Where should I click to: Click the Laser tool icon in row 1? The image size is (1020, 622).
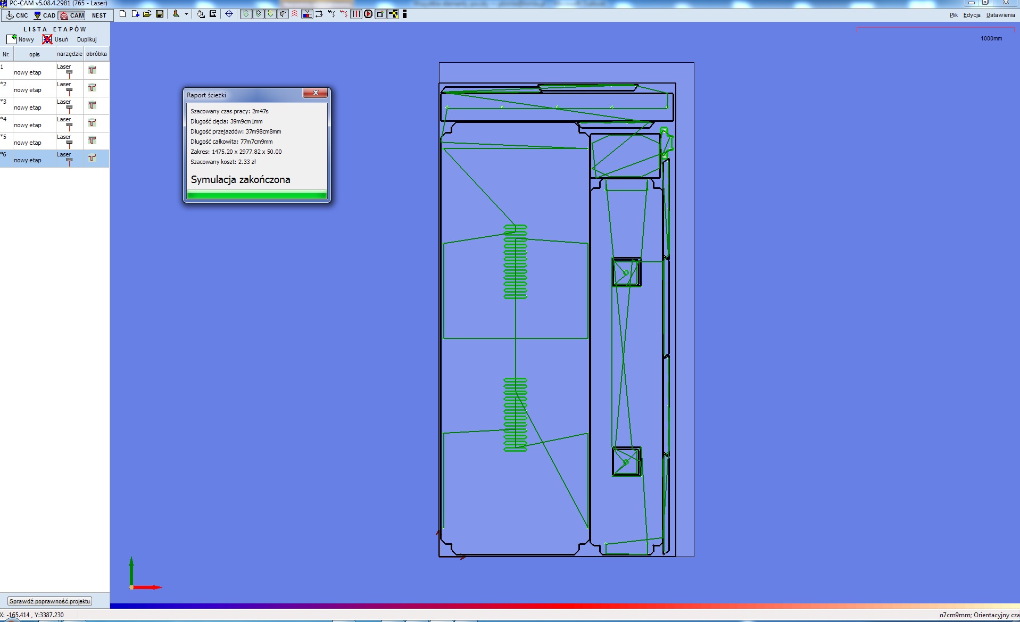pos(69,73)
